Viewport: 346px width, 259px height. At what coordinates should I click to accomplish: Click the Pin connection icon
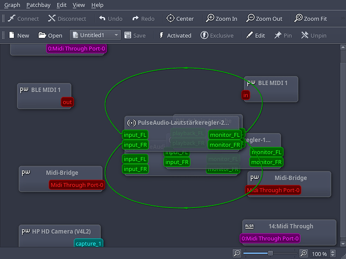(x=278, y=35)
